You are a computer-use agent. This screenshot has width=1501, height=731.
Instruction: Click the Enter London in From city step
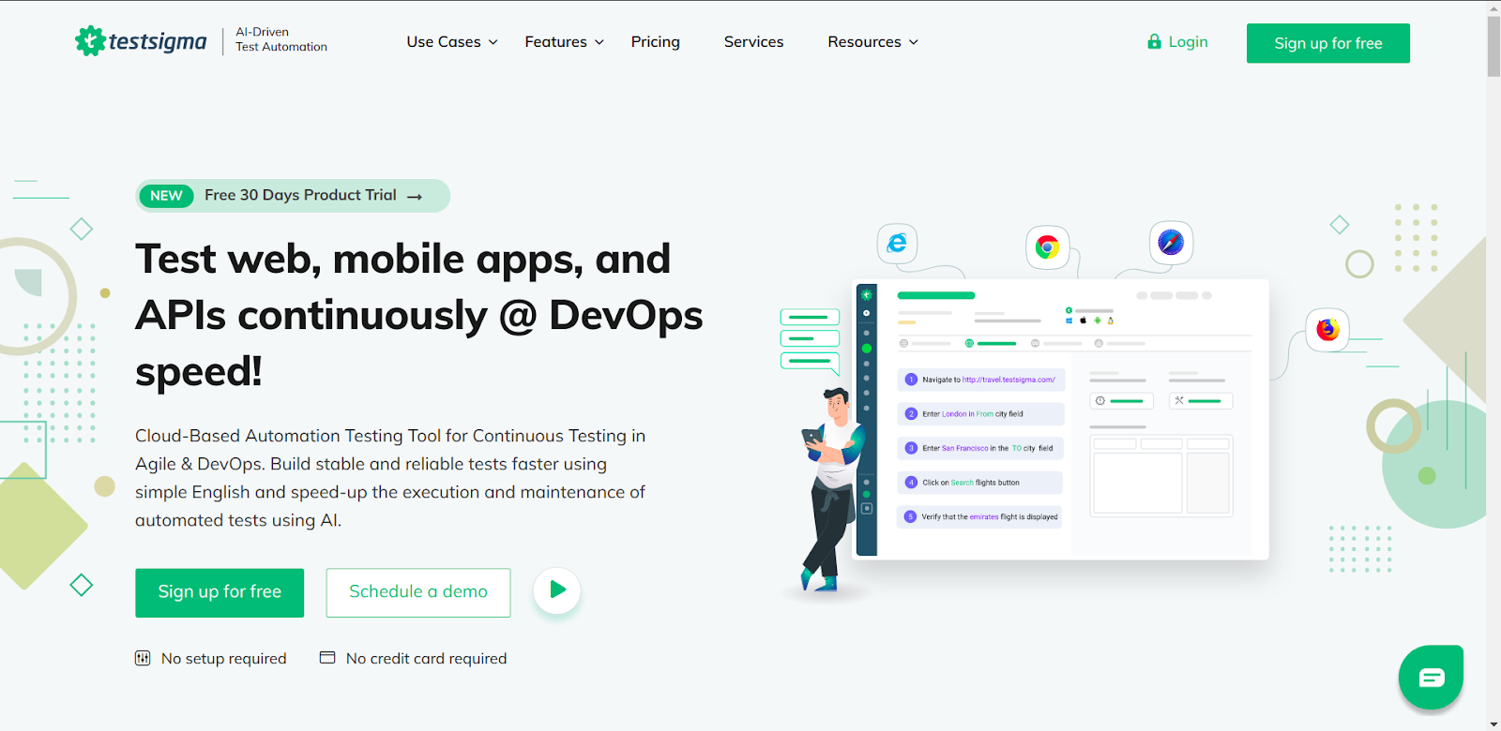coord(981,413)
